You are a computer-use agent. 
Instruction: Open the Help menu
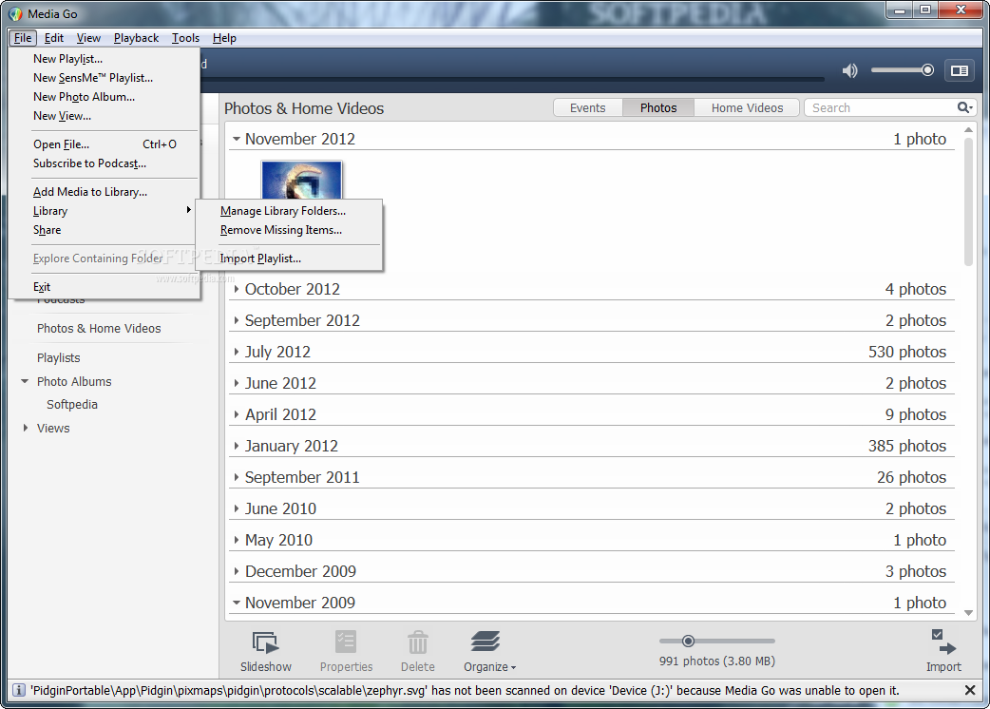coord(224,38)
